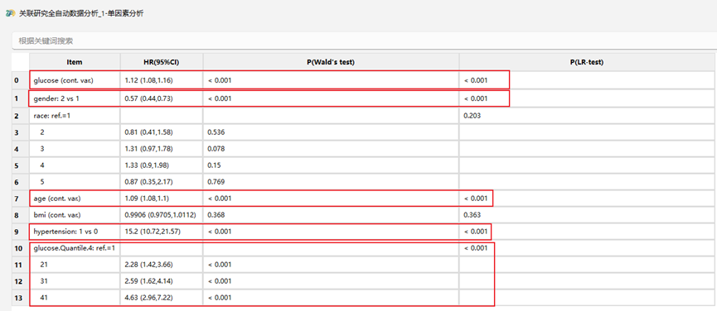Select the 'gender: 2 vs 1' cell
Screen dimensions: 717x311
pos(75,98)
